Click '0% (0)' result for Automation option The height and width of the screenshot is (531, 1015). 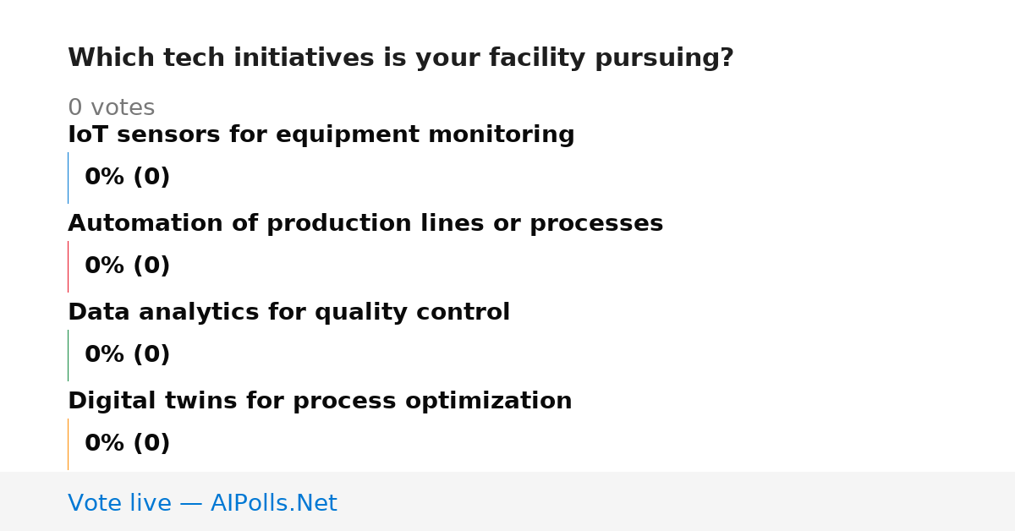[x=127, y=266]
